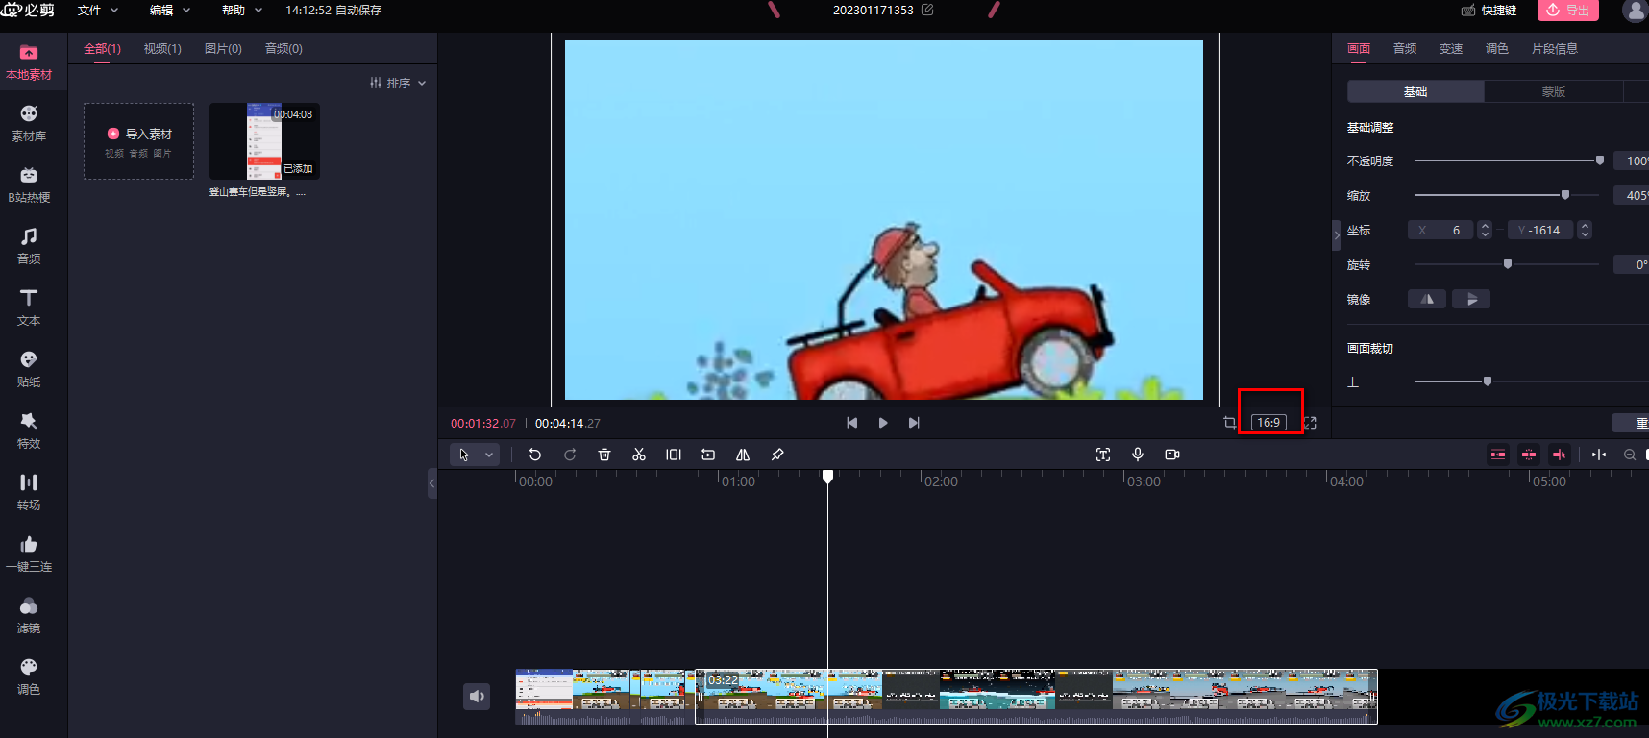This screenshot has height=738, width=1649.
Task: Click the 导出 export button
Action: (1568, 10)
